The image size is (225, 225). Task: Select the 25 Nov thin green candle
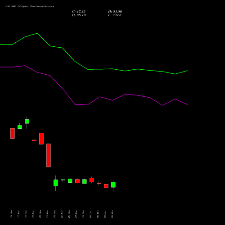pyautogui.click(x=63, y=180)
